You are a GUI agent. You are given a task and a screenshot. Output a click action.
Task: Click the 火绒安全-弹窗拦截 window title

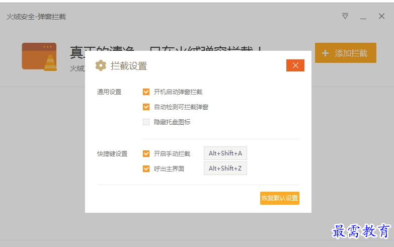[36, 17]
